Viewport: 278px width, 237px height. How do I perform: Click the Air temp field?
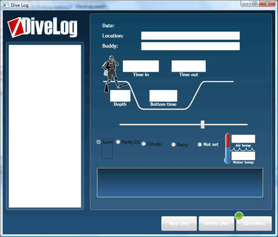click(x=243, y=139)
